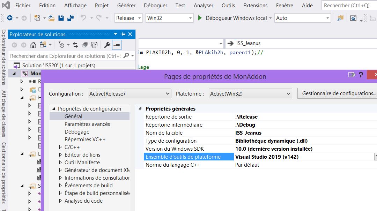The image size is (377, 211).
Task: Click the blue Navigate Backward arrow
Action: point(10,18)
